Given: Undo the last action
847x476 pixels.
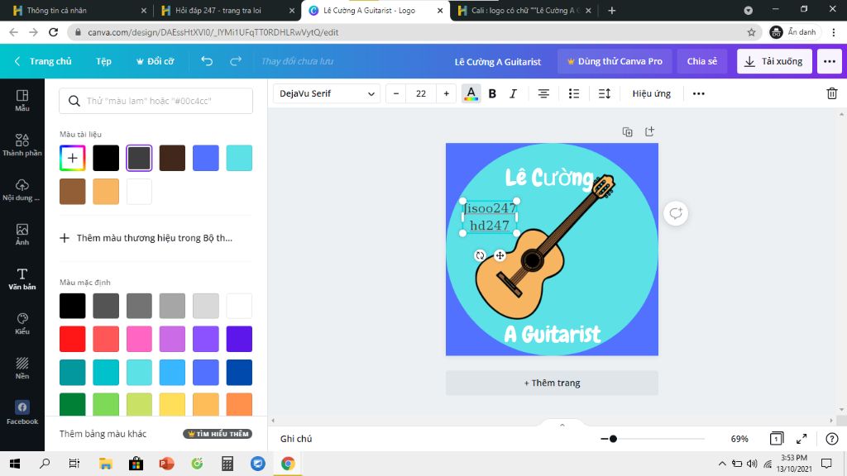Looking at the screenshot, I should point(207,61).
